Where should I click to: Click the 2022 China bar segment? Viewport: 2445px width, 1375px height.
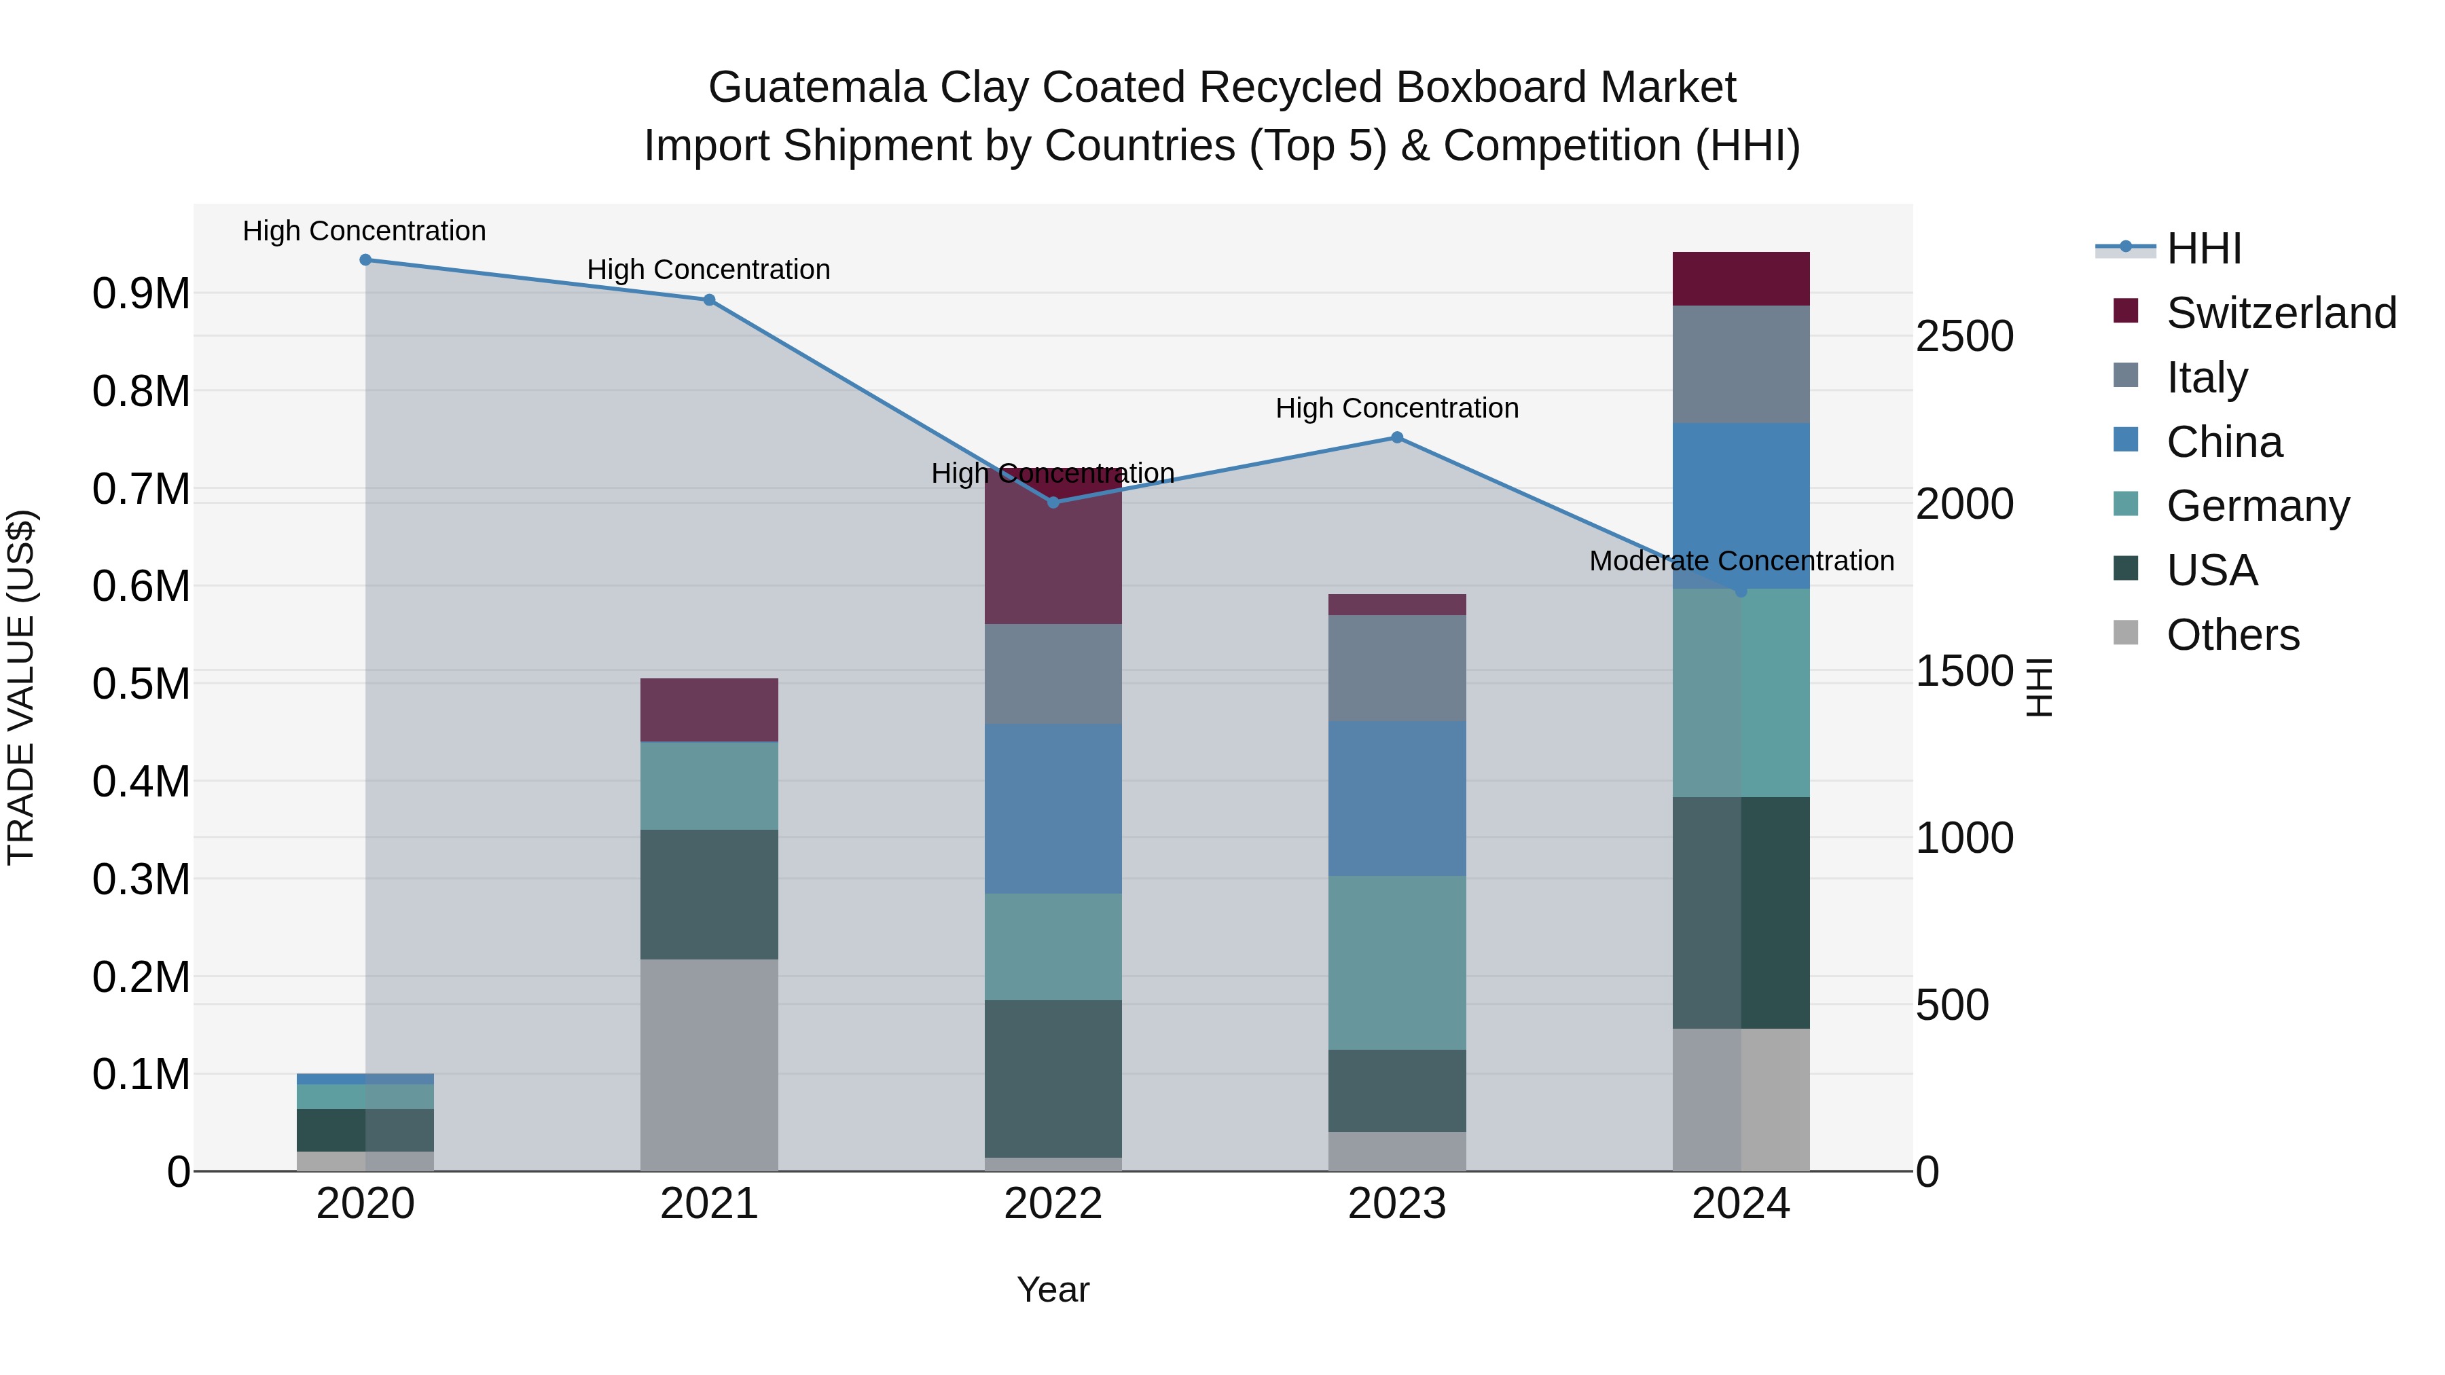[x=1053, y=809]
